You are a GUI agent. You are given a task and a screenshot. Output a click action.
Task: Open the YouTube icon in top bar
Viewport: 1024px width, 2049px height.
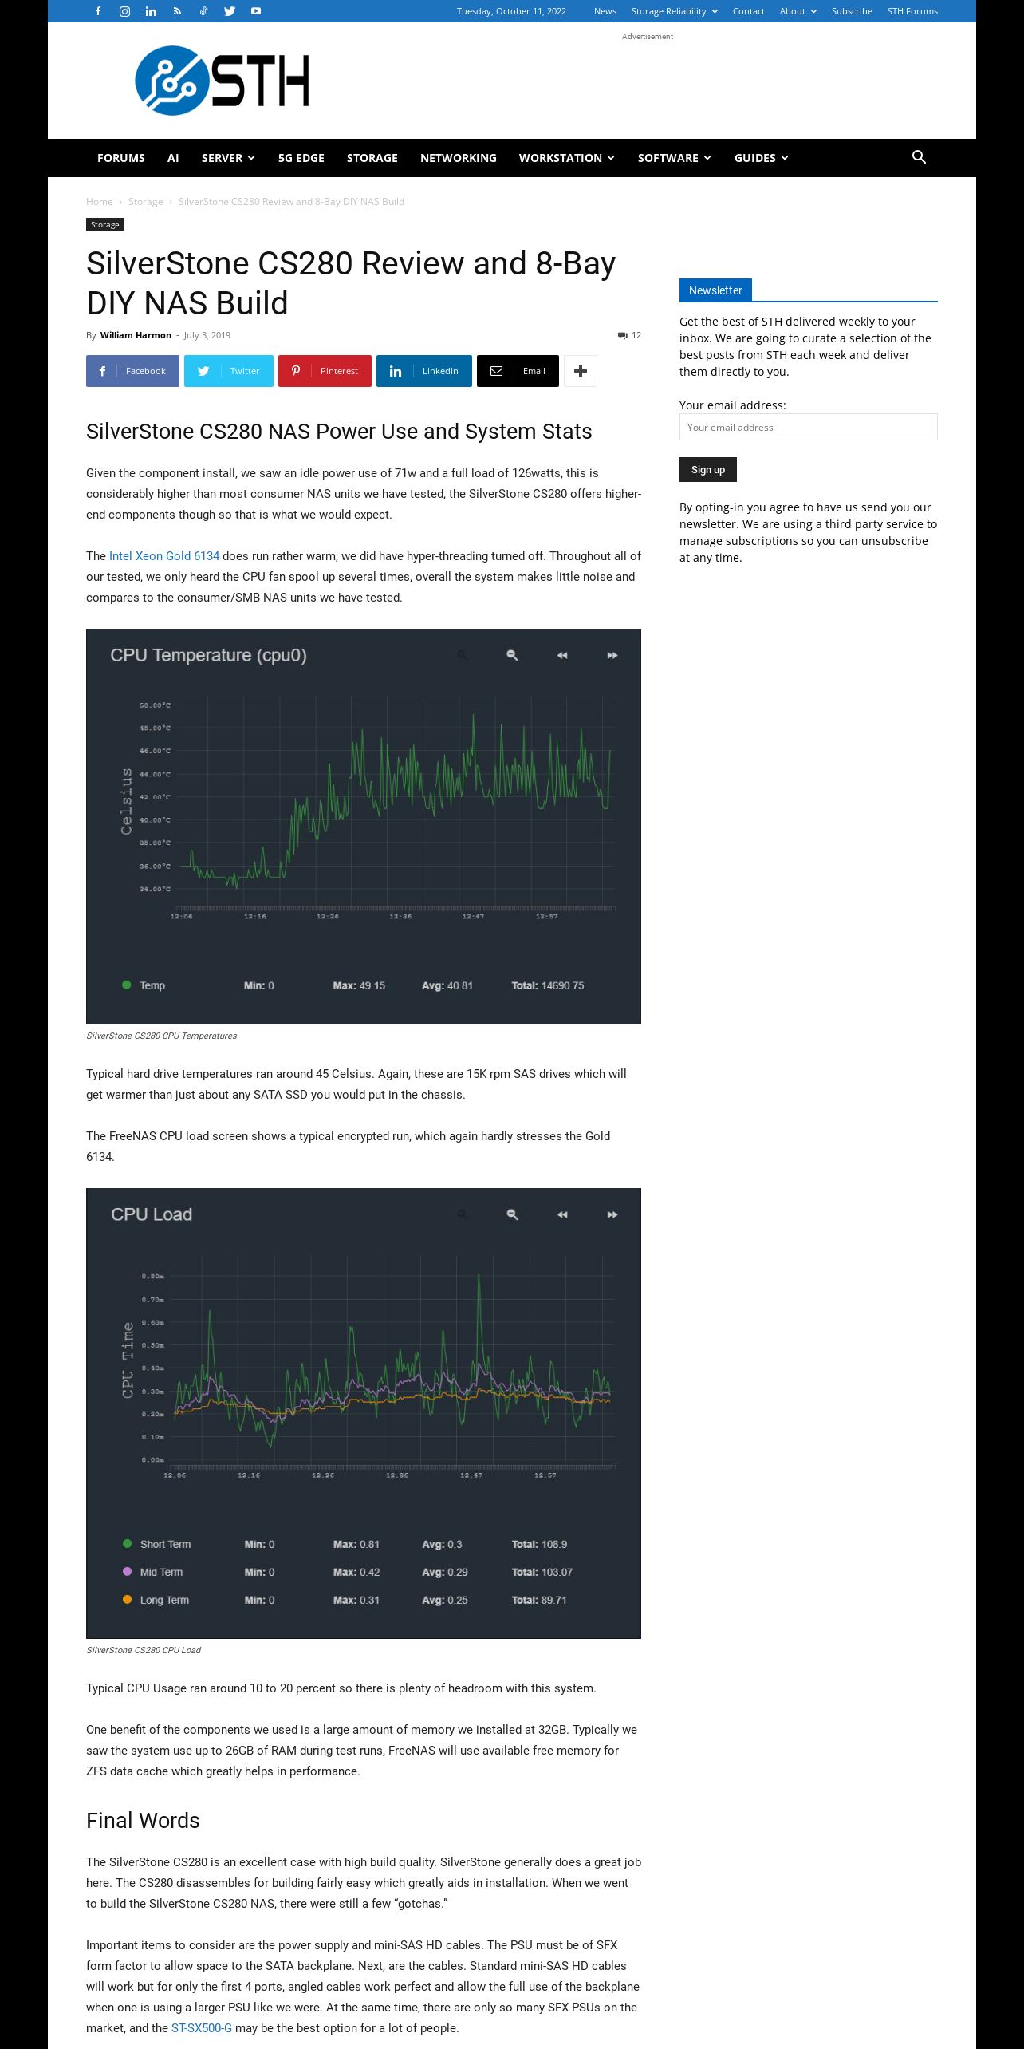point(256,11)
